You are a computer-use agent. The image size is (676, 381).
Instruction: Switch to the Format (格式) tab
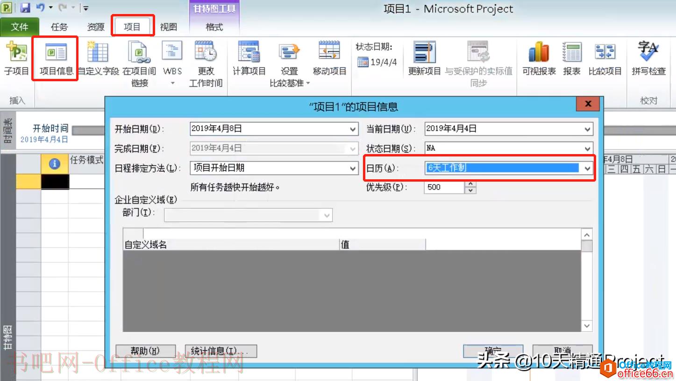214,27
